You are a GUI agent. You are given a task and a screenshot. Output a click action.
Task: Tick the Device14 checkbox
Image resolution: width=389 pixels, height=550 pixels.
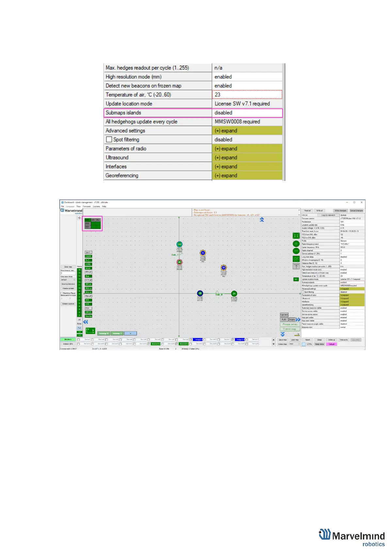pos(78,344)
